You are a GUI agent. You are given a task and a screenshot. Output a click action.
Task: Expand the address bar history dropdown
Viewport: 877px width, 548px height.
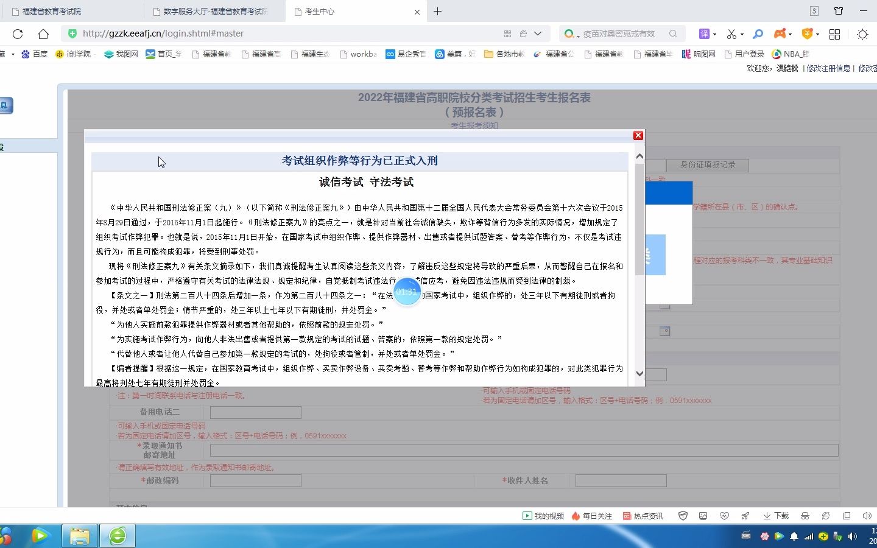click(538, 33)
